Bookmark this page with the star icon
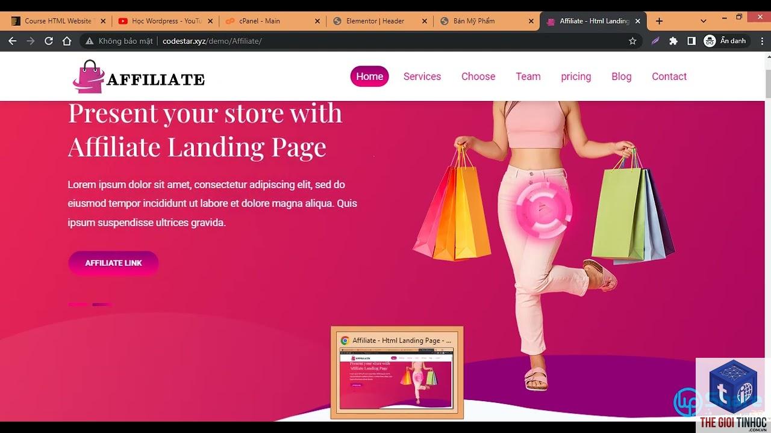Viewport: 771px width, 433px height. (632, 41)
